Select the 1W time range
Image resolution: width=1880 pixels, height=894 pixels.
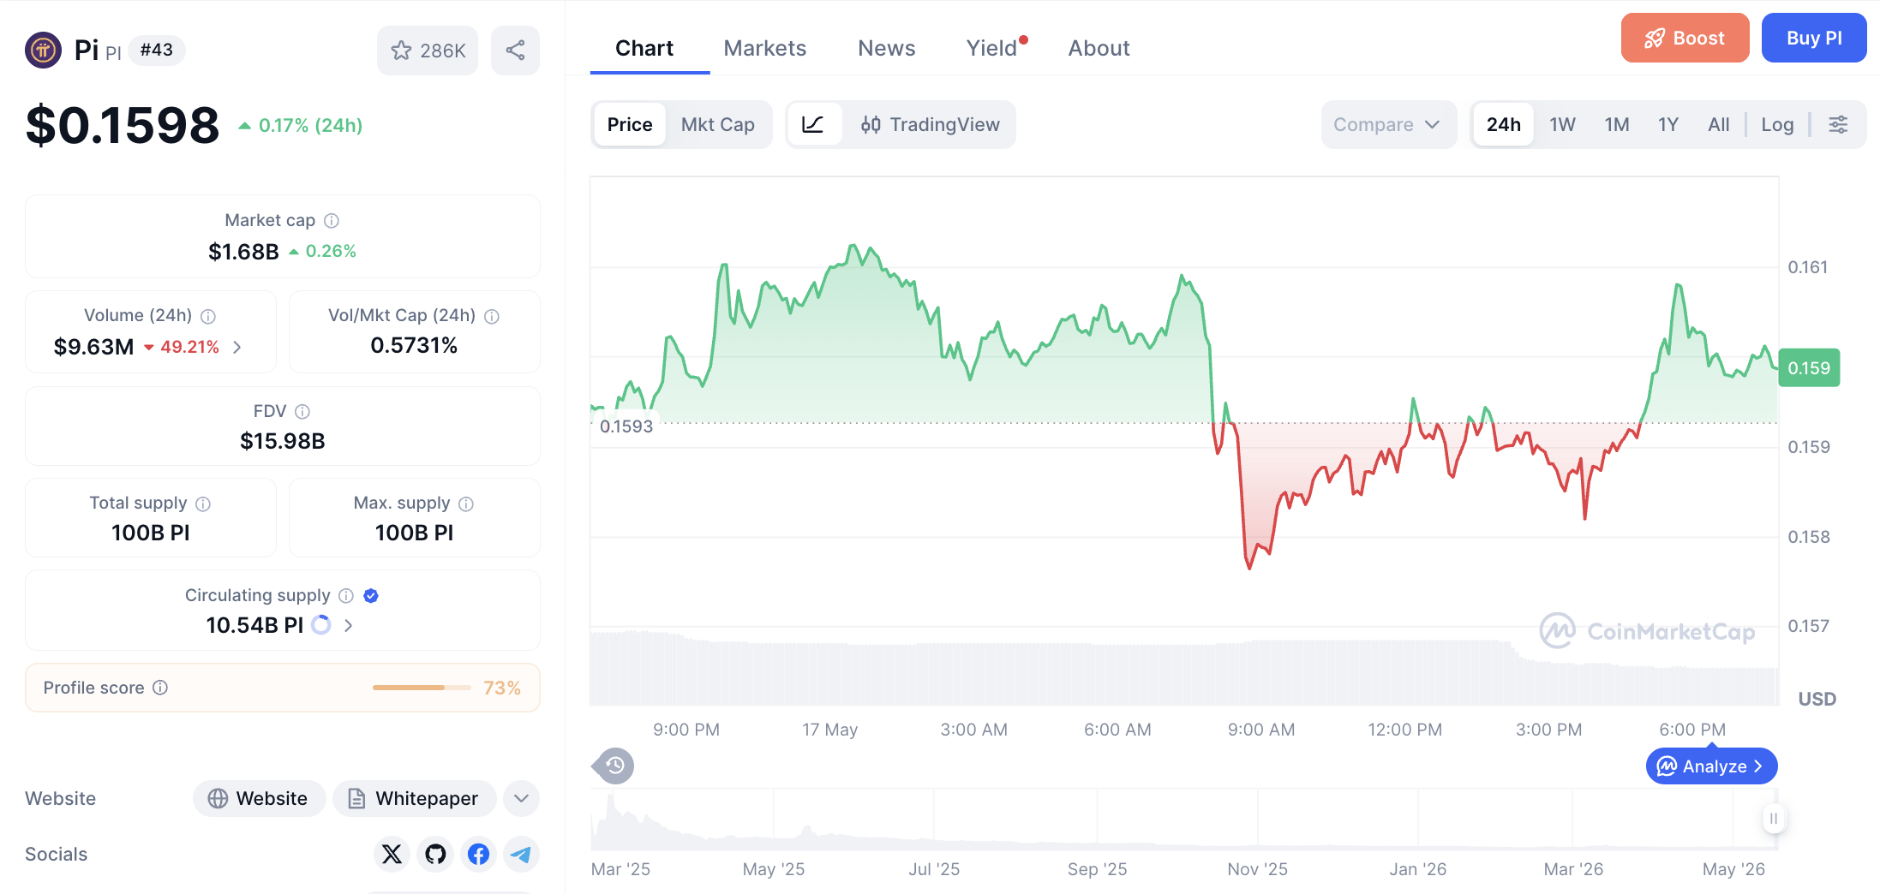point(1563,125)
